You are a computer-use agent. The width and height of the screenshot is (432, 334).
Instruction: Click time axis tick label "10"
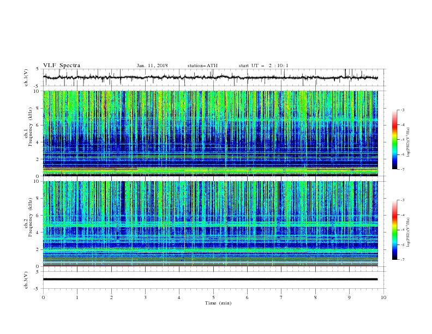[383, 297]
